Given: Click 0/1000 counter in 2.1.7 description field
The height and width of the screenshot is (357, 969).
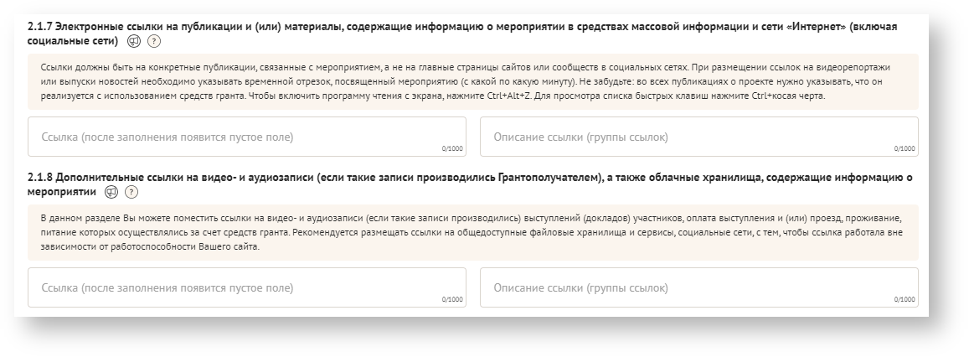Looking at the screenshot, I should click(905, 148).
